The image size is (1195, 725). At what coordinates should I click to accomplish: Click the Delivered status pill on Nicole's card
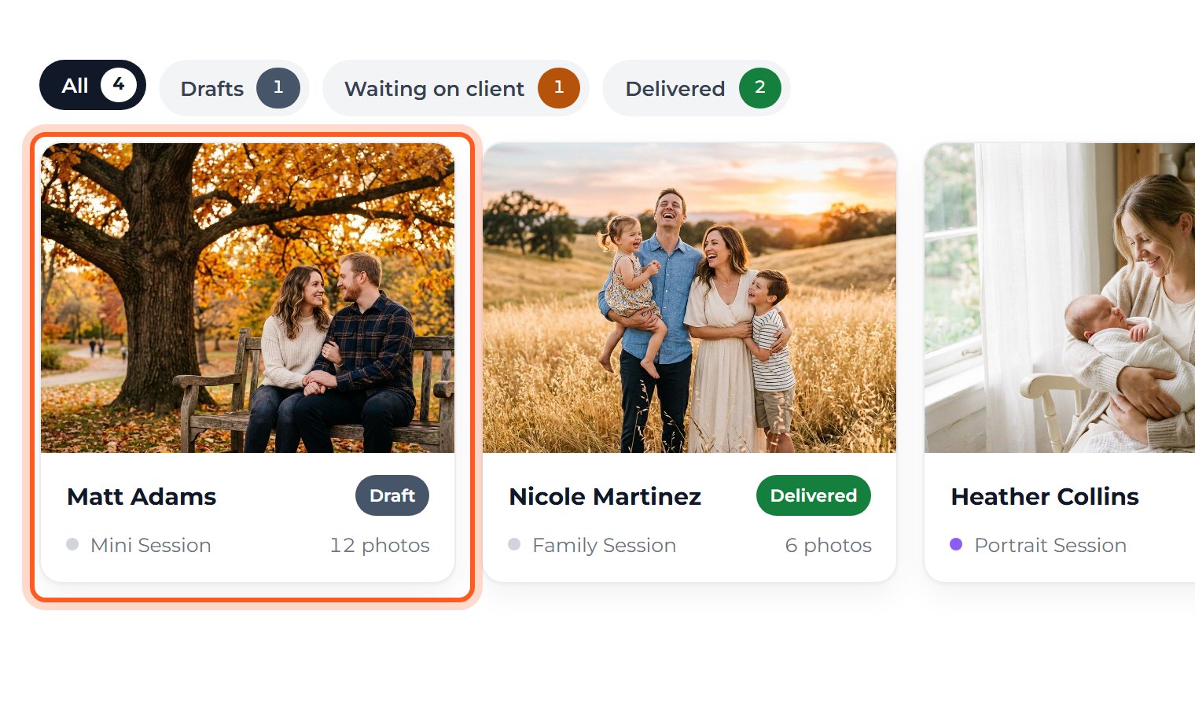814,495
